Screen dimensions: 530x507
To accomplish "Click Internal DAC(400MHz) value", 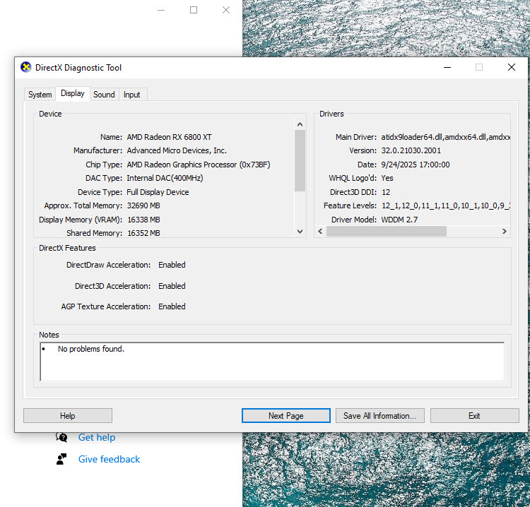I will 165,178.
